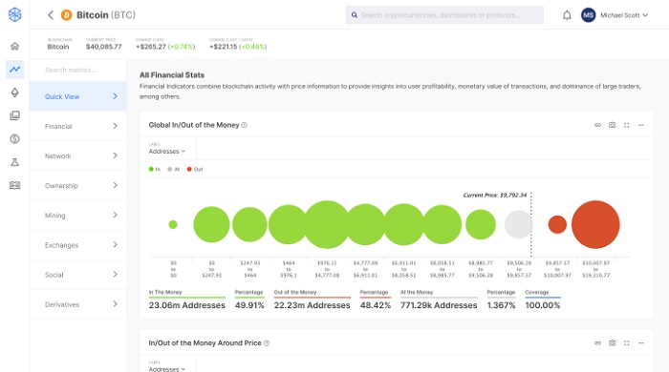Open more options for Global In/Out chart

click(x=641, y=125)
